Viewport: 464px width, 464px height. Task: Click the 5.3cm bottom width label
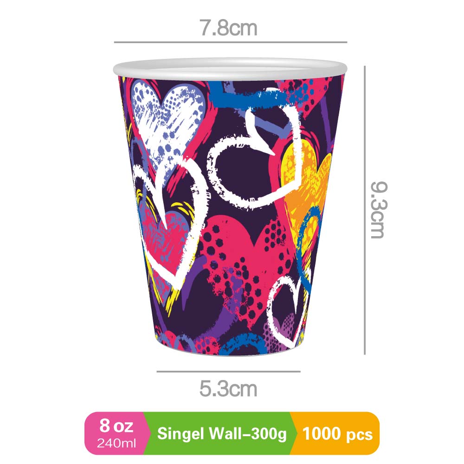tap(228, 388)
